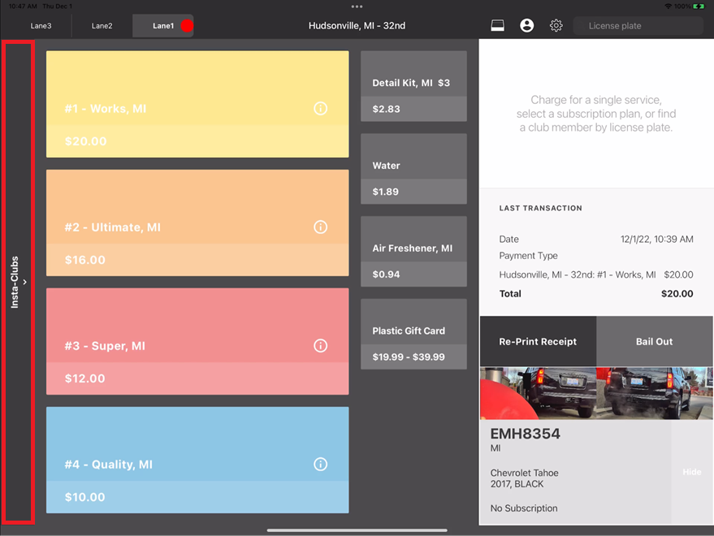Show info for #2 - Ultimate, MI
This screenshot has width=714, height=536.
pos(321,227)
